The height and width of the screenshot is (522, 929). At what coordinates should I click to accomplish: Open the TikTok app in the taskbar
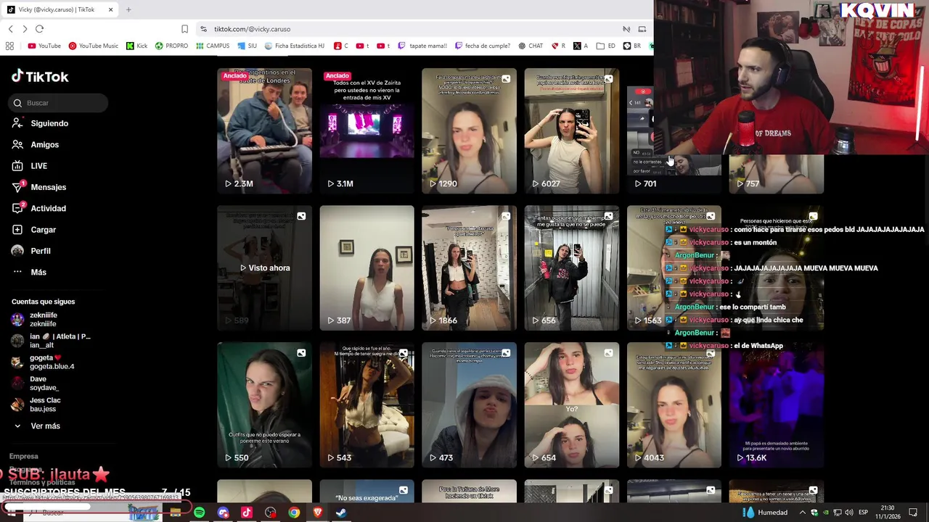(x=246, y=513)
